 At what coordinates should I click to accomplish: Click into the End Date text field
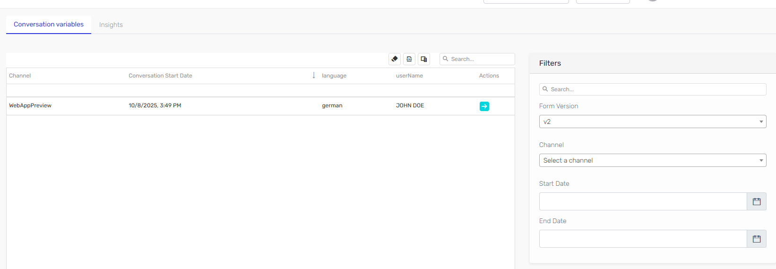pyautogui.click(x=643, y=239)
